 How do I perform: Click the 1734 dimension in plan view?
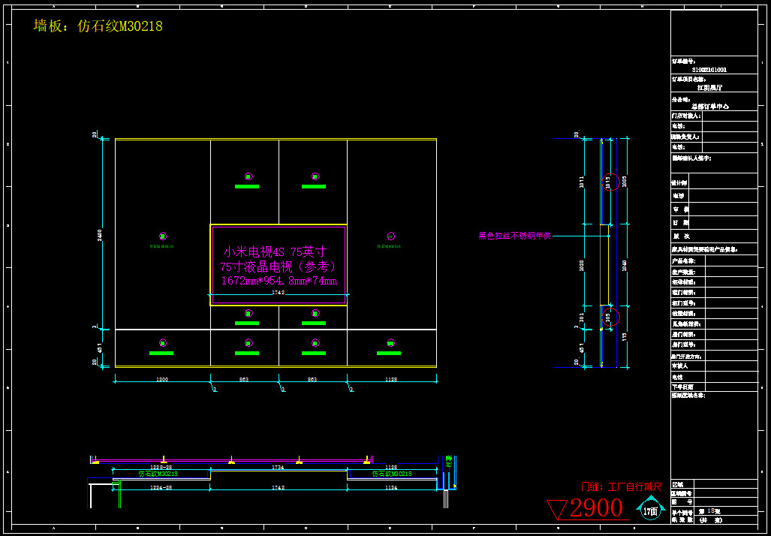pyautogui.click(x=278, y=468)
